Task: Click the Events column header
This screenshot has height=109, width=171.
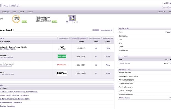Action: (x=81, y=42)
